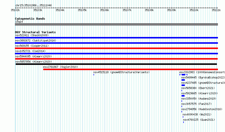Select the blue block under nsv4237485
The height and width of the screenshot is (132, 225).
[183, 85]
